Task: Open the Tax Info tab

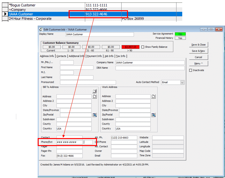Action: tap(121, 56)
